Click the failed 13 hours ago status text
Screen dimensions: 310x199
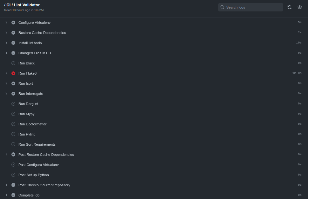24,10
